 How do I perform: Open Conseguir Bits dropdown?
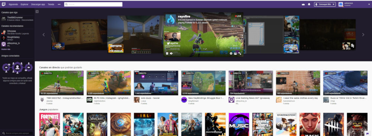click(325, 4)
